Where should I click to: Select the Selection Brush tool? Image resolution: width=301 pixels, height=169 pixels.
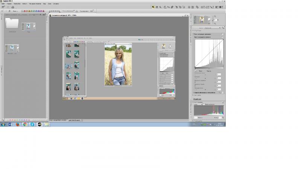(212, 7)
